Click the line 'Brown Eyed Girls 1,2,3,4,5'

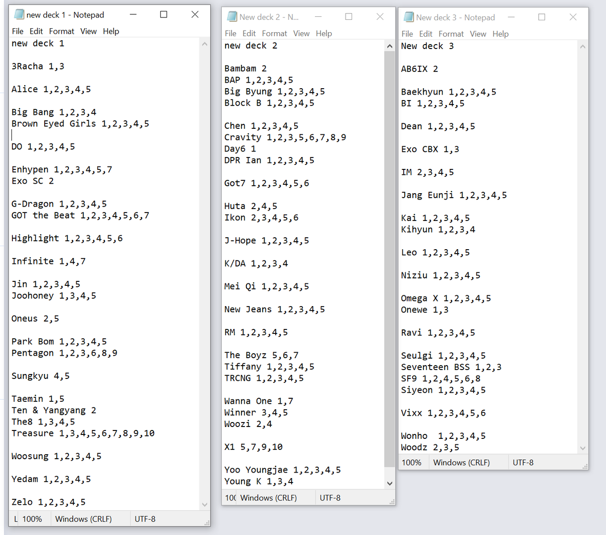click(80, 124)
